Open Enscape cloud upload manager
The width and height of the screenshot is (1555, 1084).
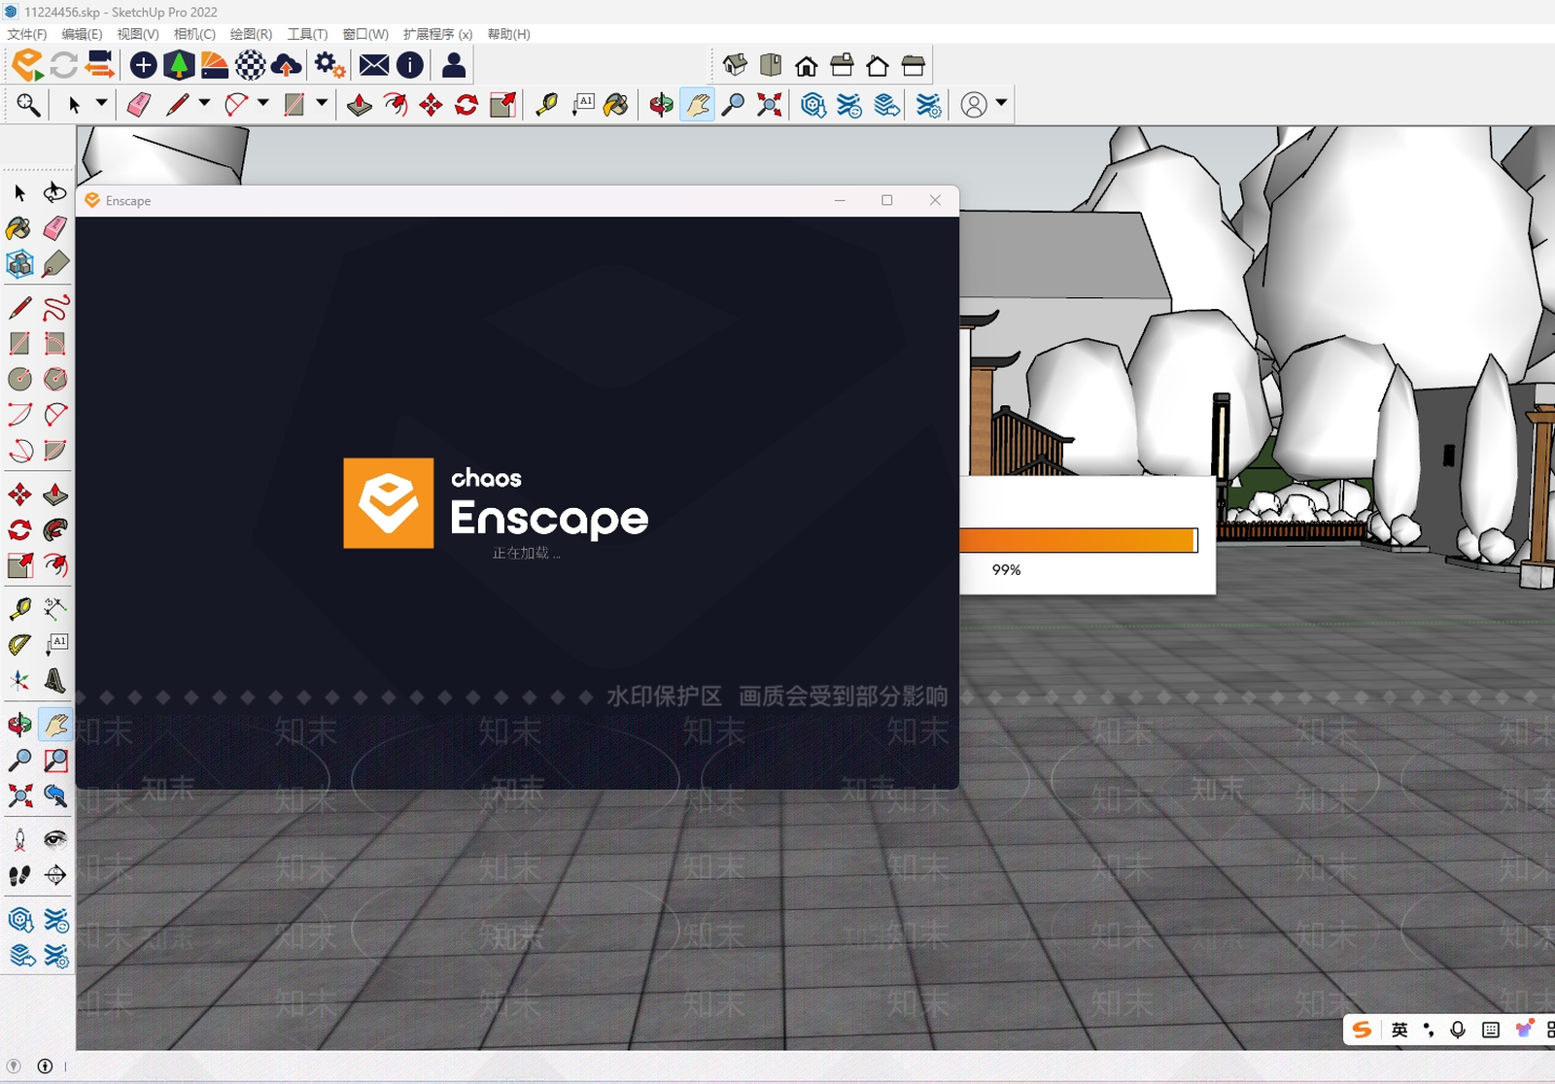pos(286,65)
